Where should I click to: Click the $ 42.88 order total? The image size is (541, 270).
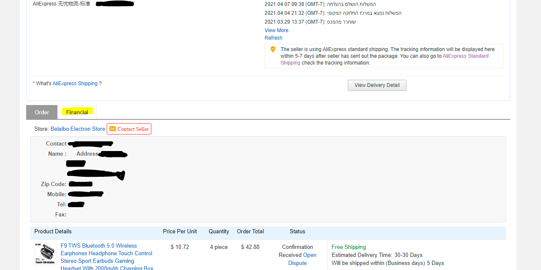[250, 247]
